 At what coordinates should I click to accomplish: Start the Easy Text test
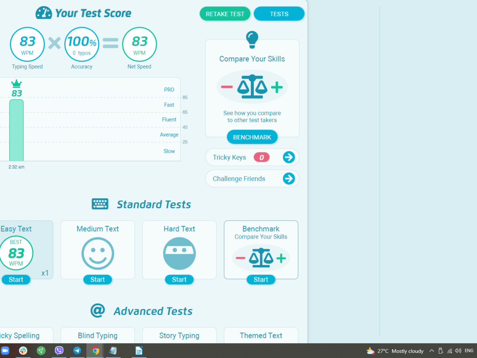click(16, 279)
